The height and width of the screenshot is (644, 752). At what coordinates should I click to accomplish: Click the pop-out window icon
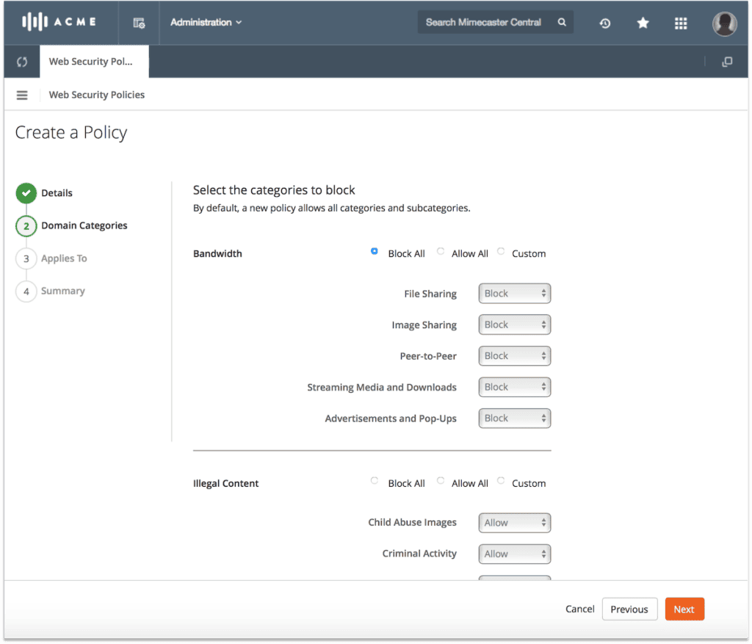coord(727,62)
